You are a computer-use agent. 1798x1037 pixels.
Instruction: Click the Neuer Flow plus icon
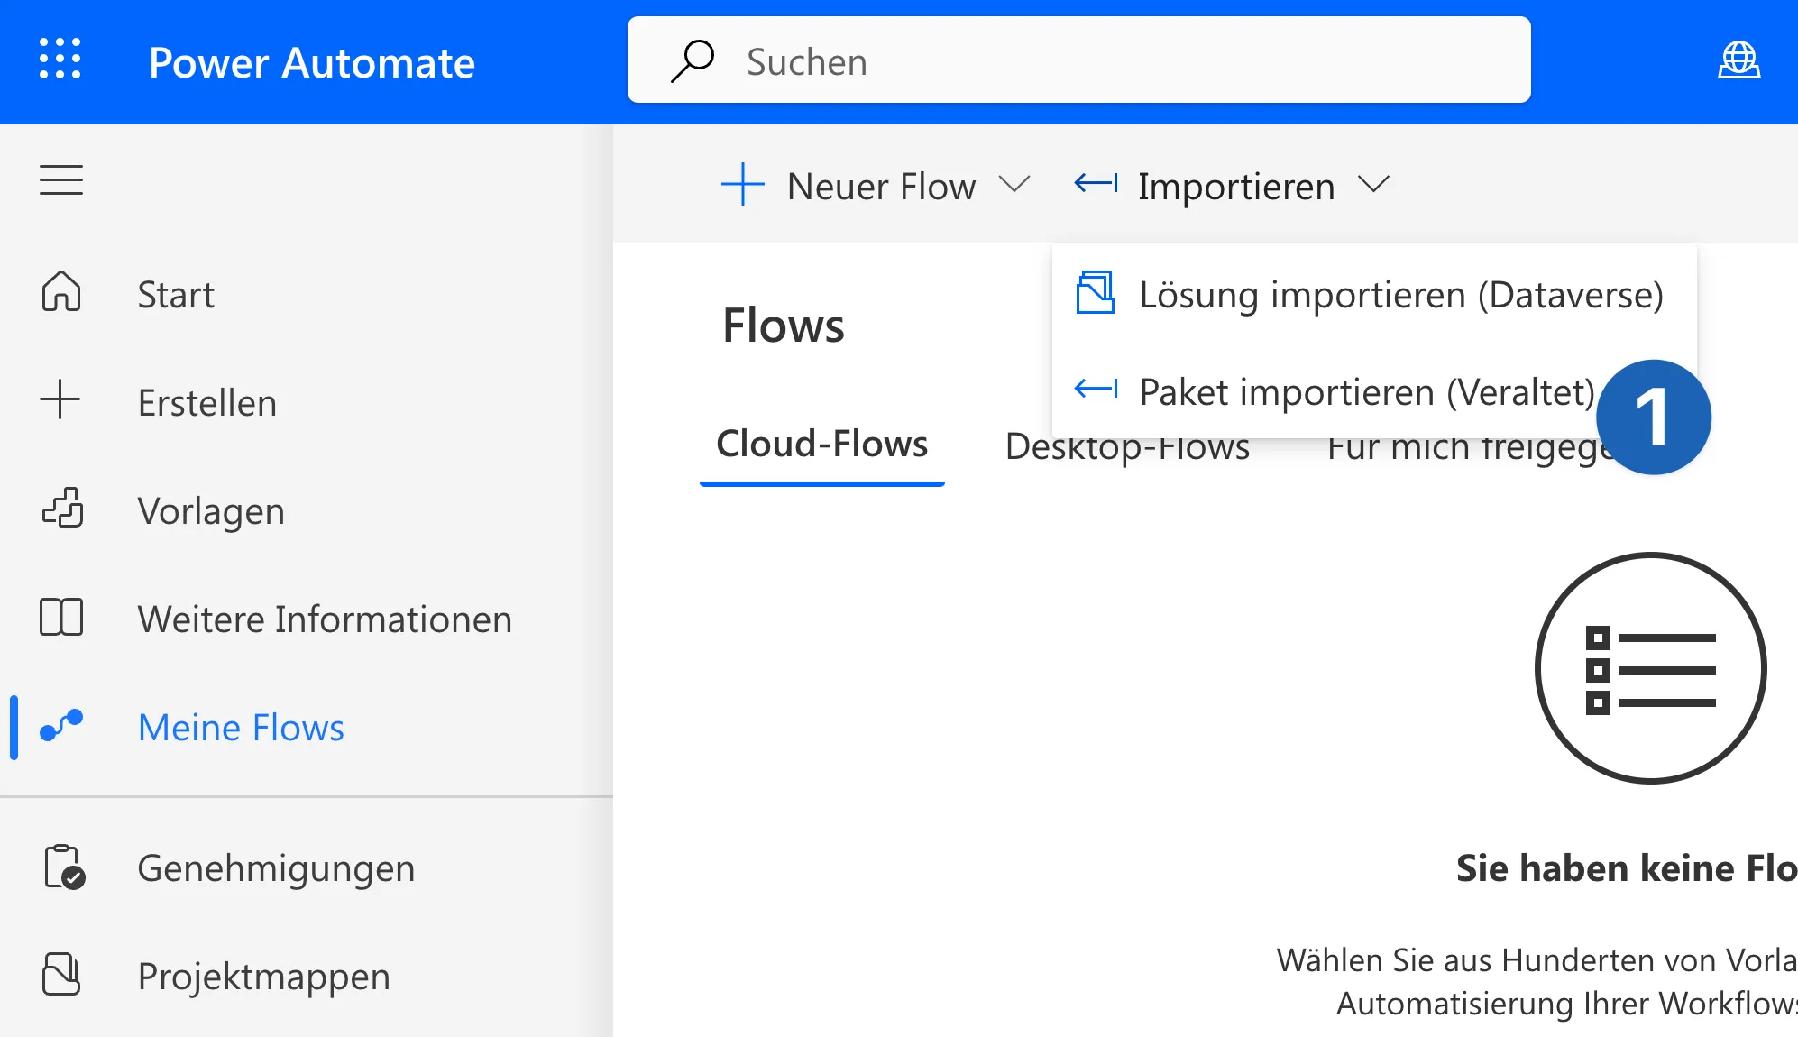742,185
